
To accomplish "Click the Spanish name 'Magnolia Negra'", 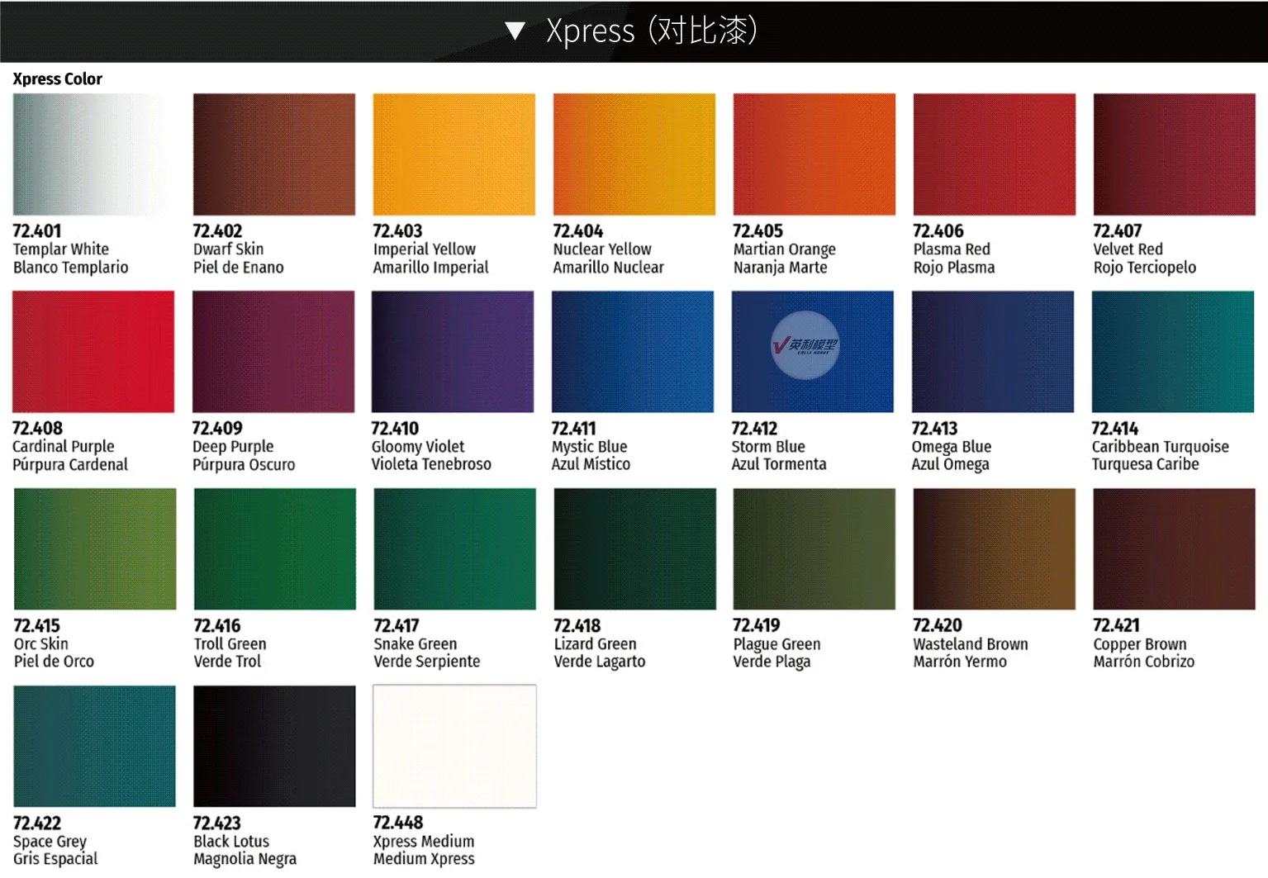I will click(x=245, y=859).
